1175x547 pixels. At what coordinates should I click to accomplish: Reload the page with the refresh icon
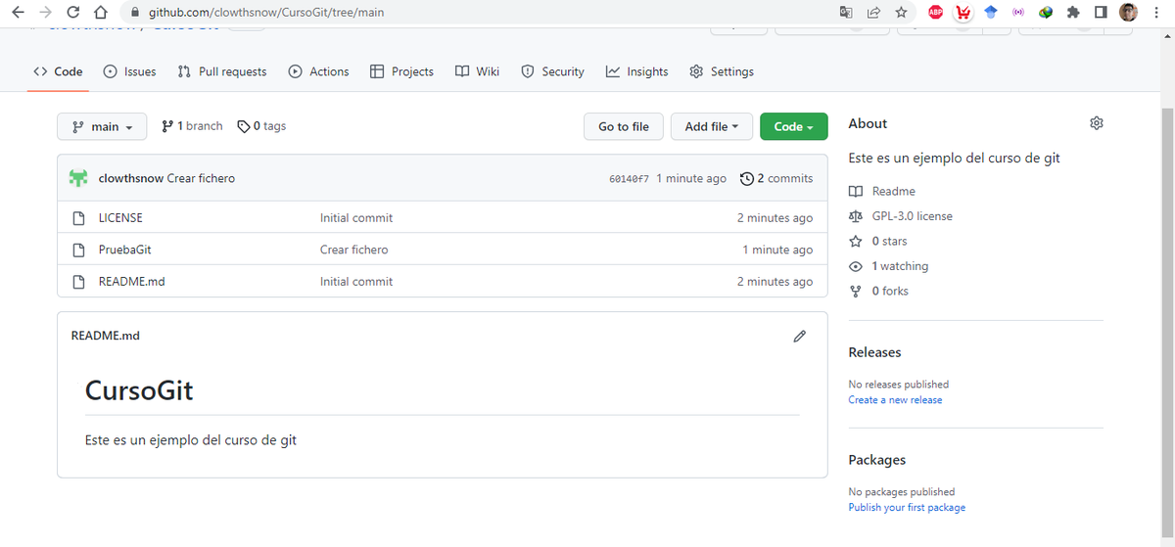pyautogui.click(x=73, y=13)
